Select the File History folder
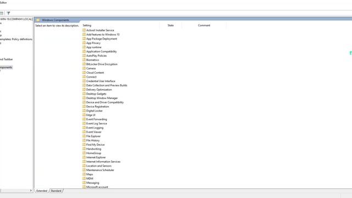Screen dimensions: 352x198 click(x=91, y=141)
